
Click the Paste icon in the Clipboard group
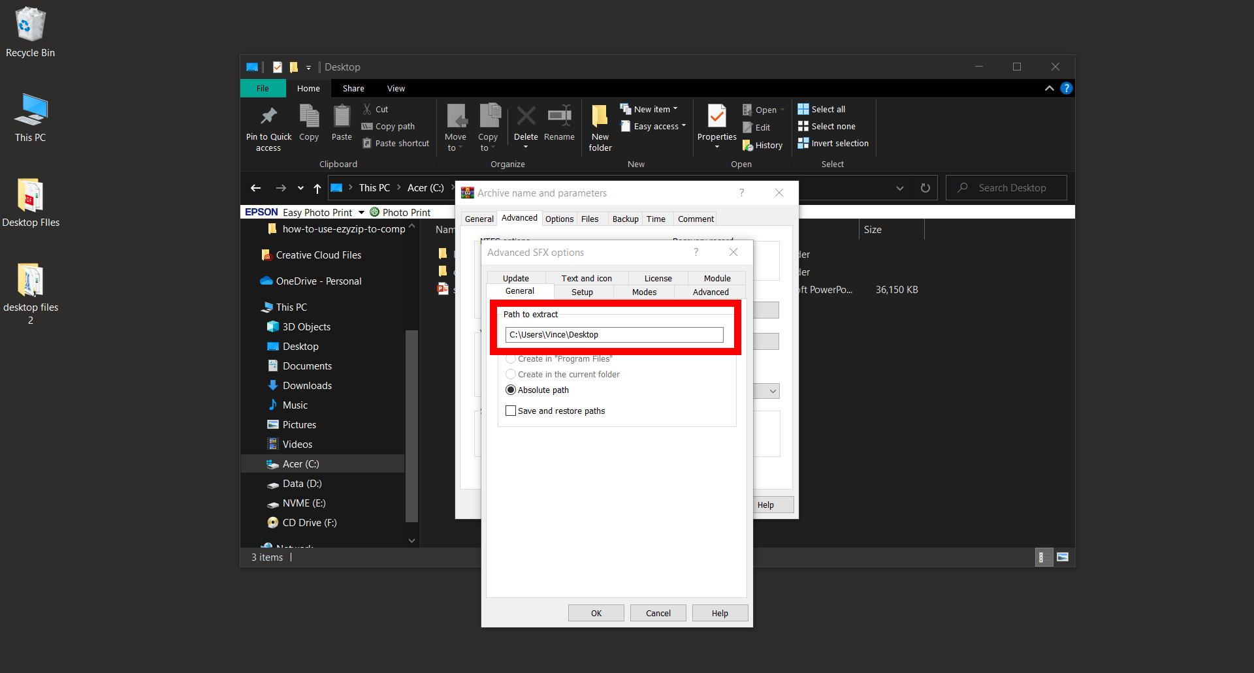click(342, 124)
